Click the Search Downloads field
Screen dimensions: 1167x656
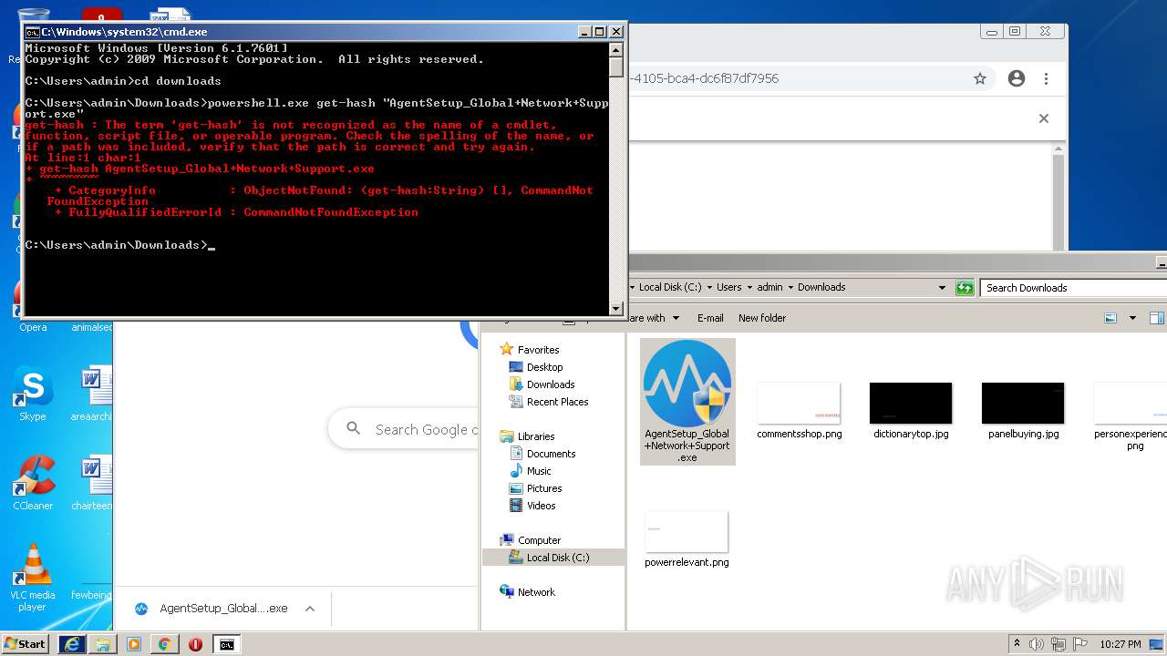coord(1073,288)
